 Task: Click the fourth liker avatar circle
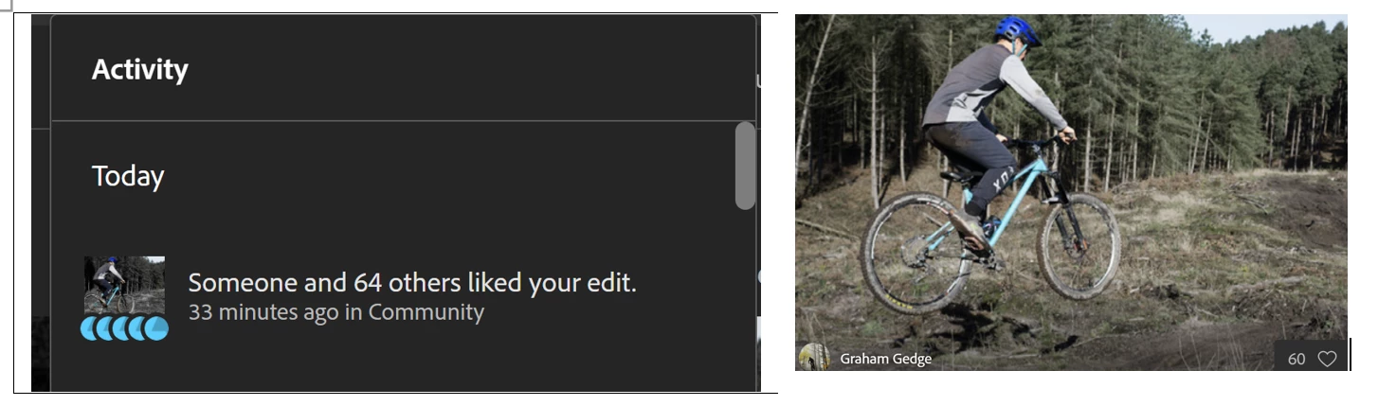(x=135, y=328)
